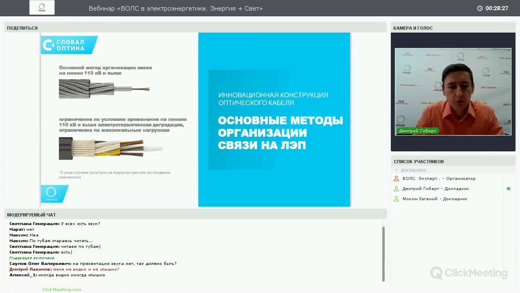Click the webinar title in header
The image size is (520, 293).
tap(175, 8)
